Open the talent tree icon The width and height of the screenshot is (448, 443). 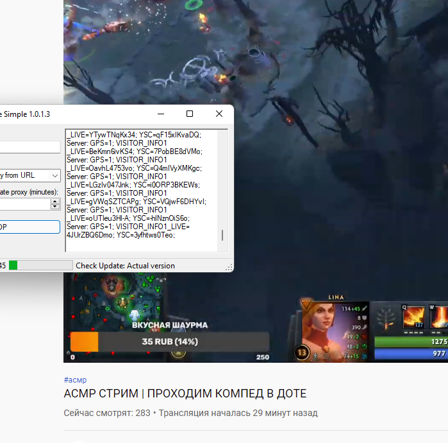pyautogui.click(x=385, y=318)
